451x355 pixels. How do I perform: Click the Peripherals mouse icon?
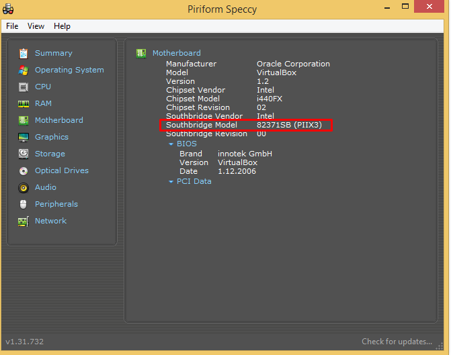point(24,204)
